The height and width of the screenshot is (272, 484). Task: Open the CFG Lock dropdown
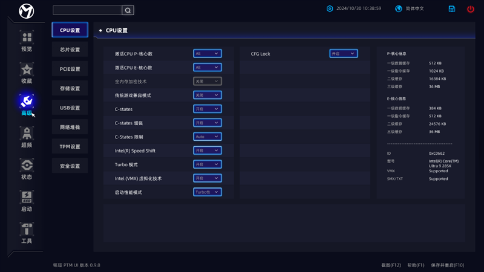coord(344,54)
